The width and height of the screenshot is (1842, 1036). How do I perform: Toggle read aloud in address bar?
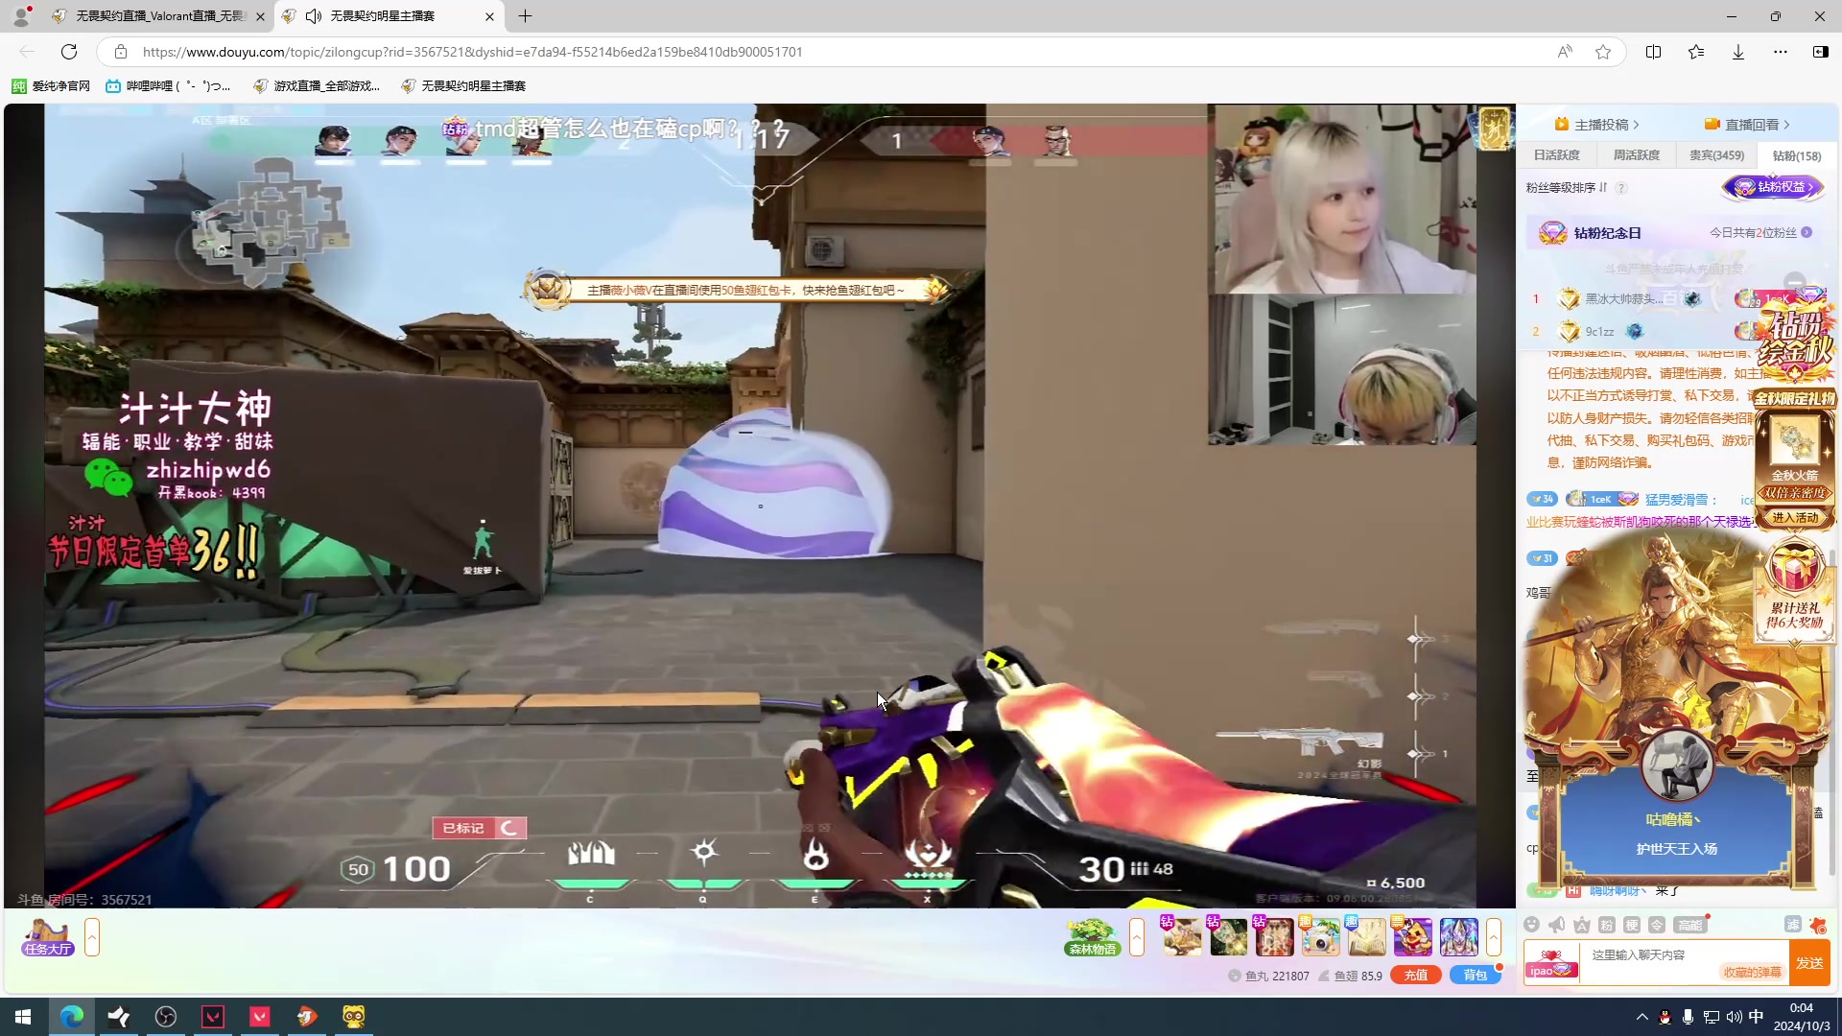(1564, 52)
